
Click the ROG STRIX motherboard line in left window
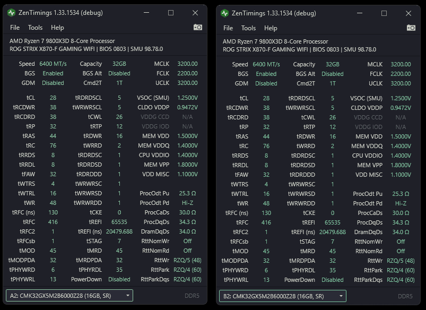click(x=86, y=49)
